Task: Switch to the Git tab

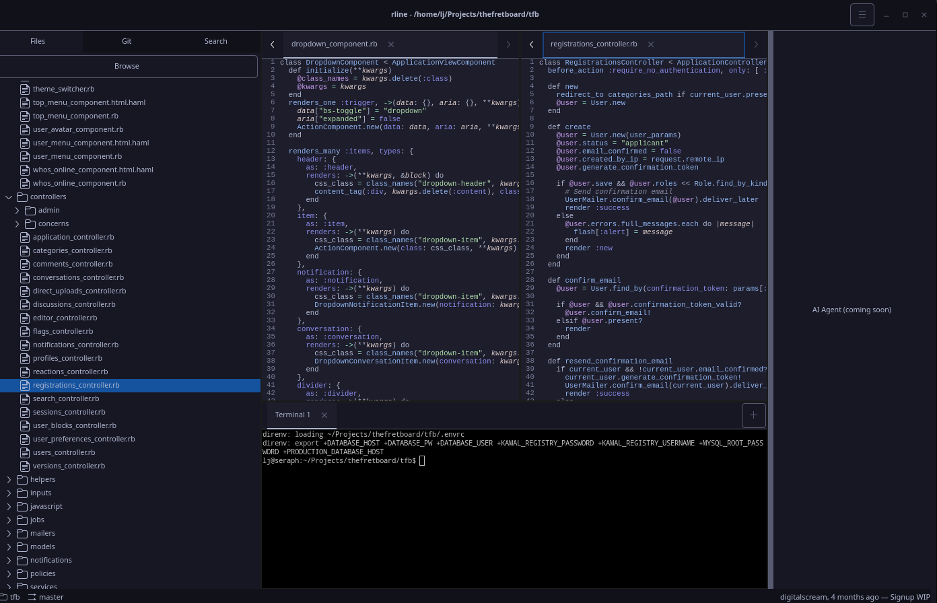Action: (x=127, y=41)
